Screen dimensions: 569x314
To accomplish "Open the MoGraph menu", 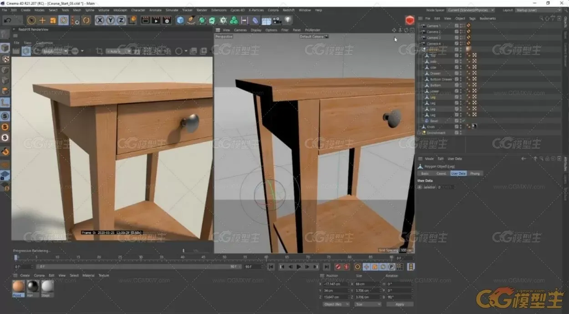I will pyautogui.click(x=121, y=10).
